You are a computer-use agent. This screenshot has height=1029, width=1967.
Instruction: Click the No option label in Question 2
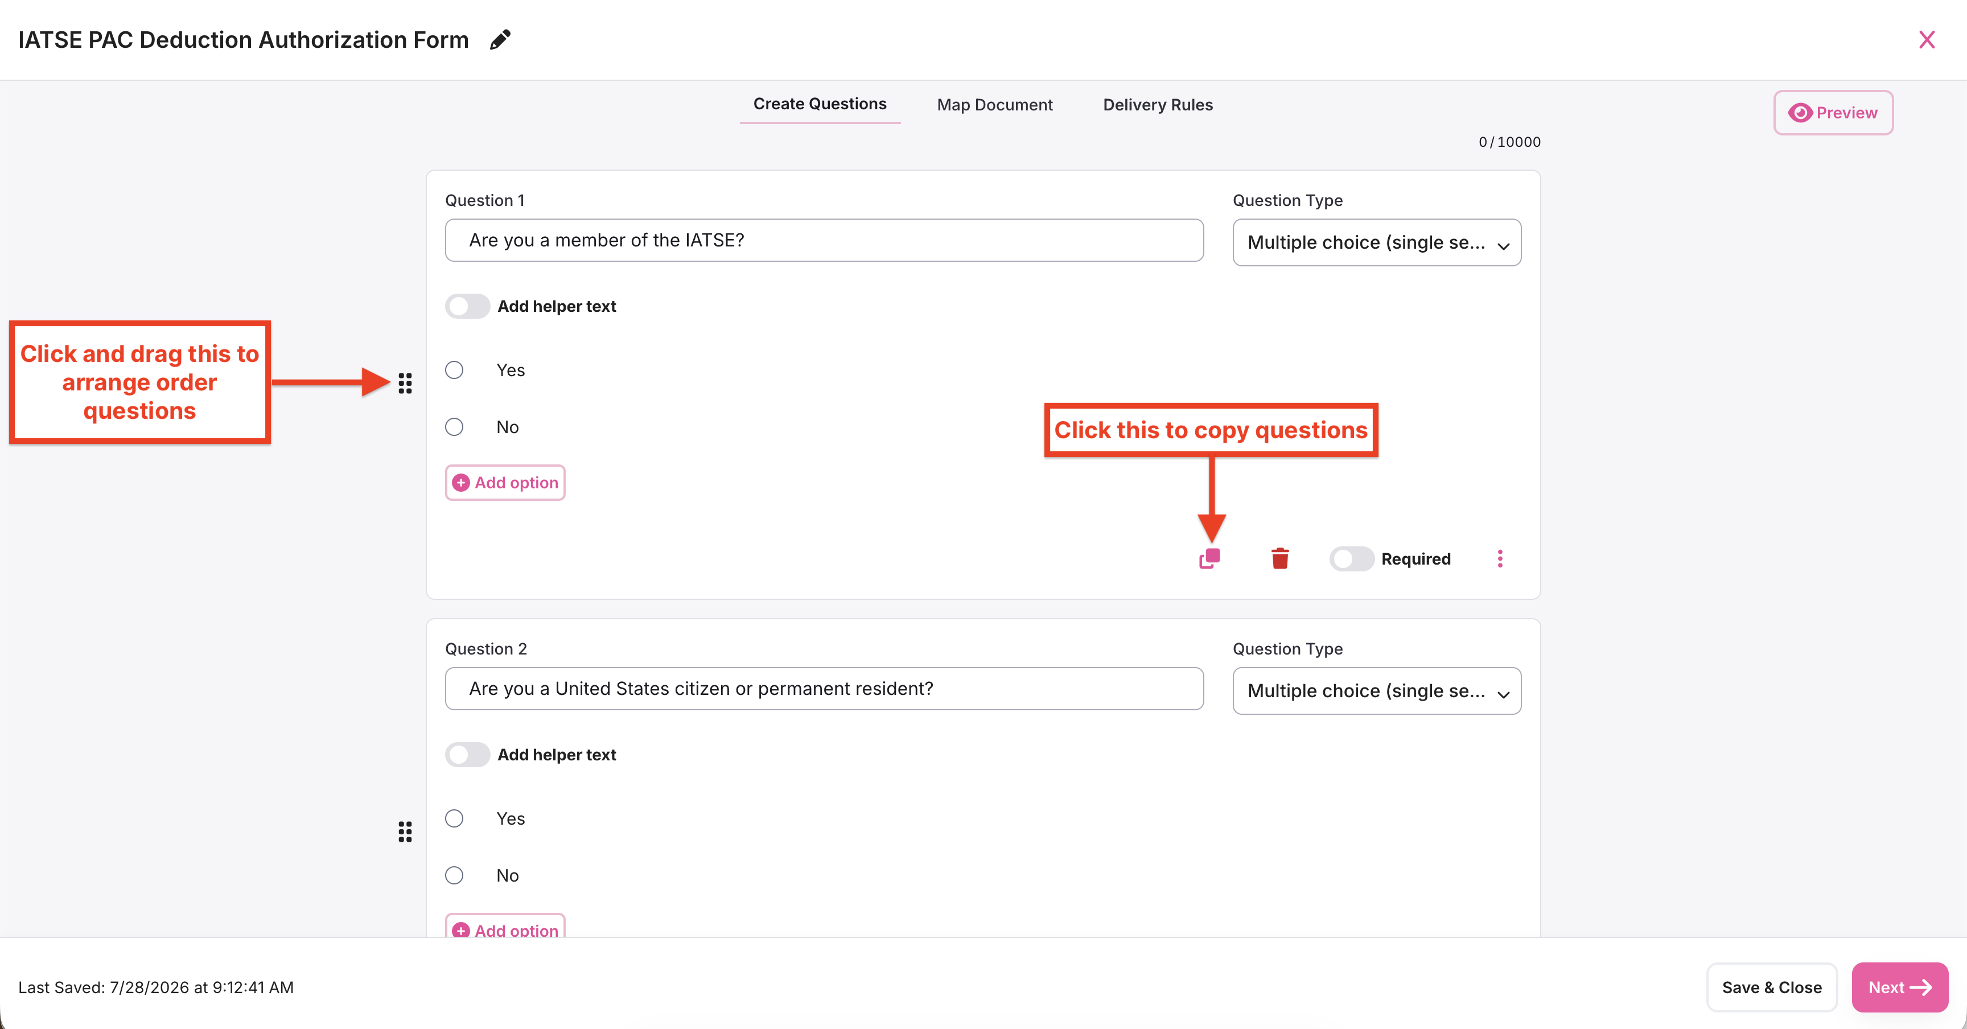507,875
